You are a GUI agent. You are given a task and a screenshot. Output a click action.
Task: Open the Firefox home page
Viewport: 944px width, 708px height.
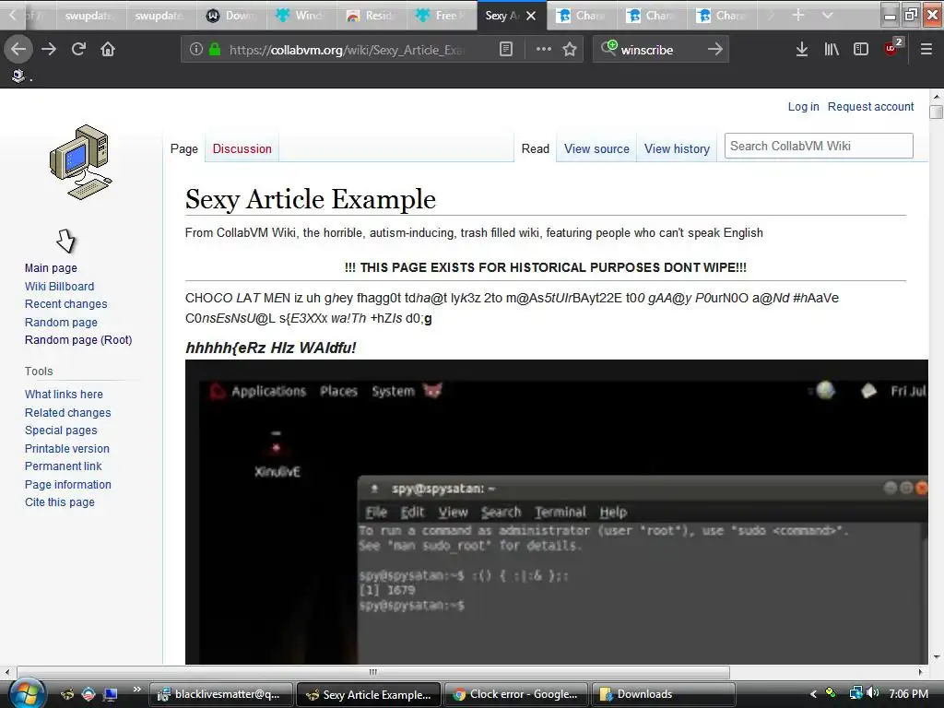[x=108, y=49]
